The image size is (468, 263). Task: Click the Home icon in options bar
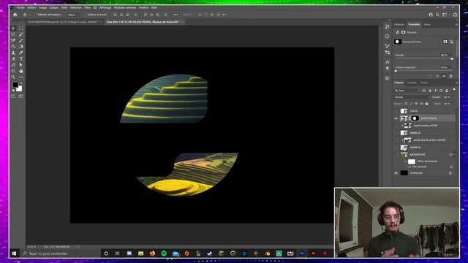click(x=15, y=15)
